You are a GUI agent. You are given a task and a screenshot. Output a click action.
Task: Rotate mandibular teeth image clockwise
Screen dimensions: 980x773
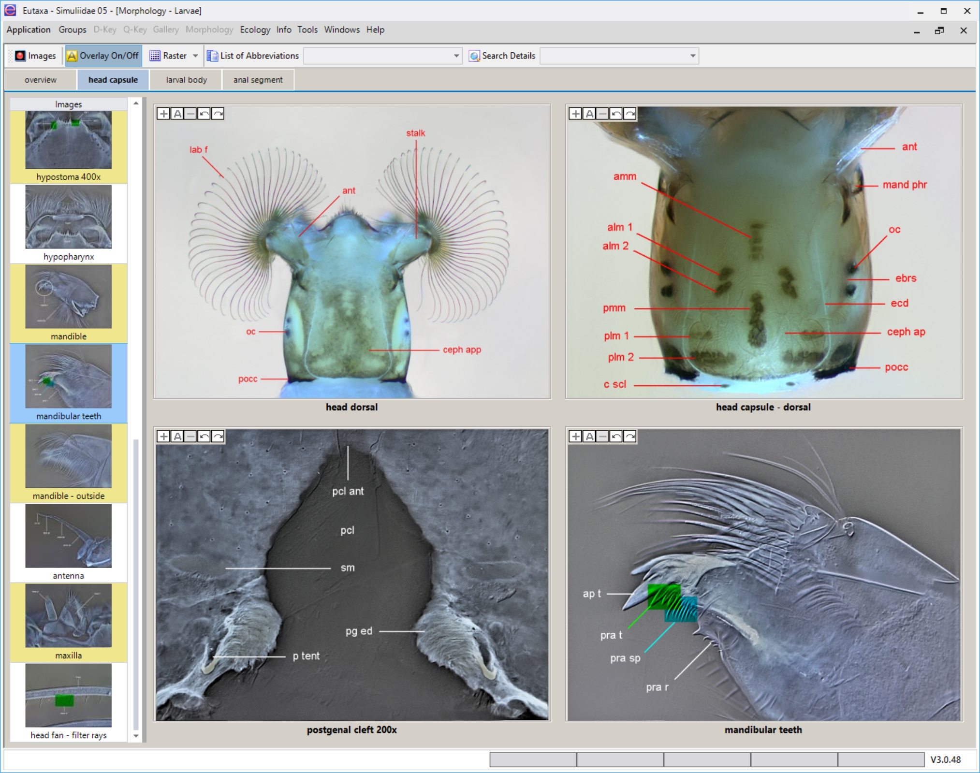point(630,437)
